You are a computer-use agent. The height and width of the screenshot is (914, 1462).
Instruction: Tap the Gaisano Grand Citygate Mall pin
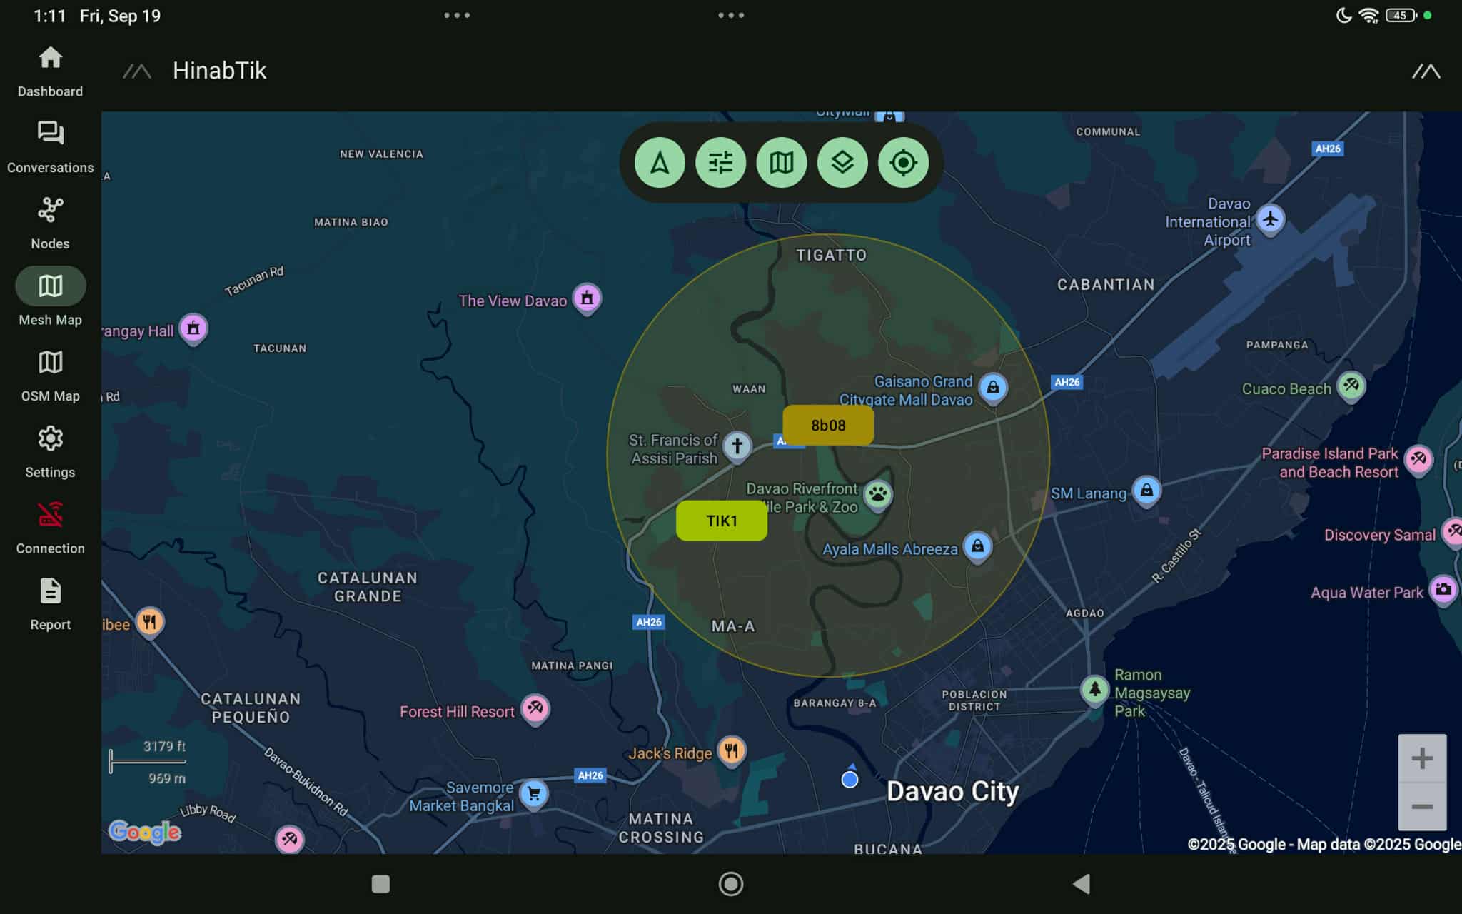click(x=992, y=388)
